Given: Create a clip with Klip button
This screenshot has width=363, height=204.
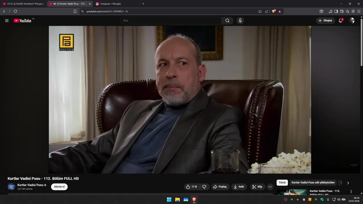Looking at the screenshot, I should click(257, 187).
